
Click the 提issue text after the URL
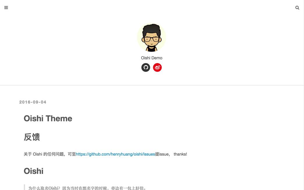[x=162, y=154]
